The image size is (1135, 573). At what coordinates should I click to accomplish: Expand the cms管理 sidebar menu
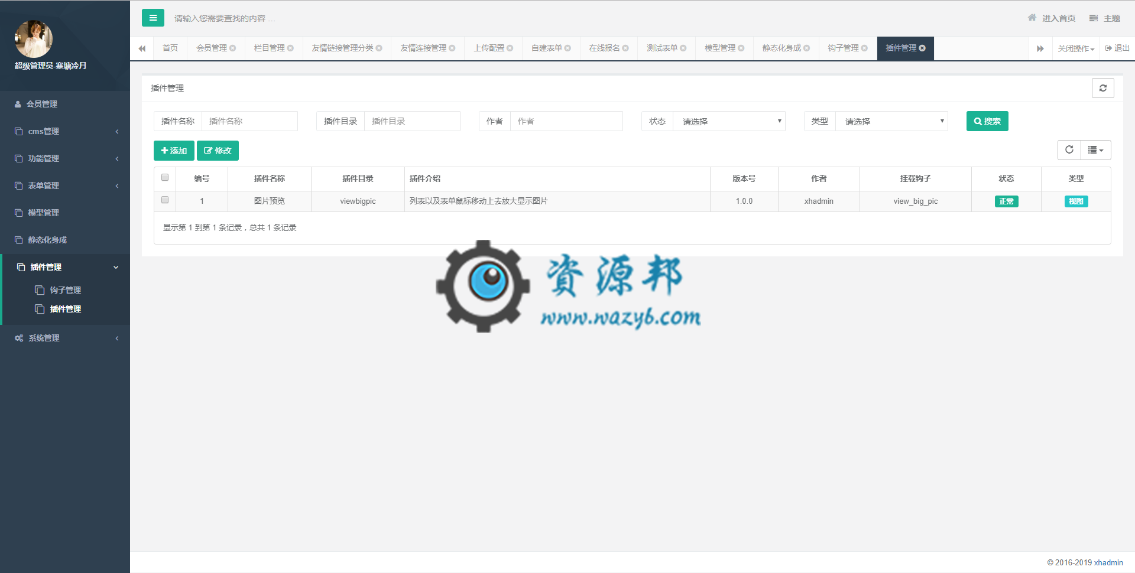pos(65,131)
